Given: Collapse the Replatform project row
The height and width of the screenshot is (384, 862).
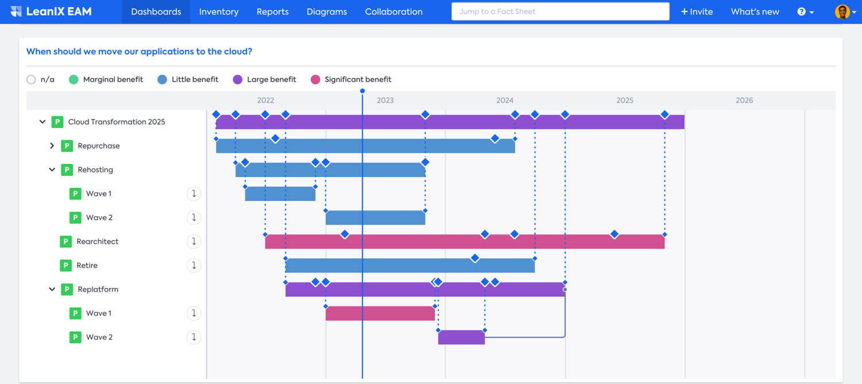Looking at the screenshot, I should [52, 289].
